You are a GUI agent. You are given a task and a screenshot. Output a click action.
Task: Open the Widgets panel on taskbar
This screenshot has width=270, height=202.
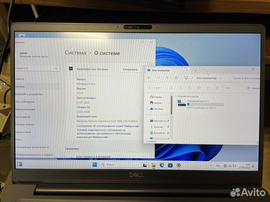[20, 164]
